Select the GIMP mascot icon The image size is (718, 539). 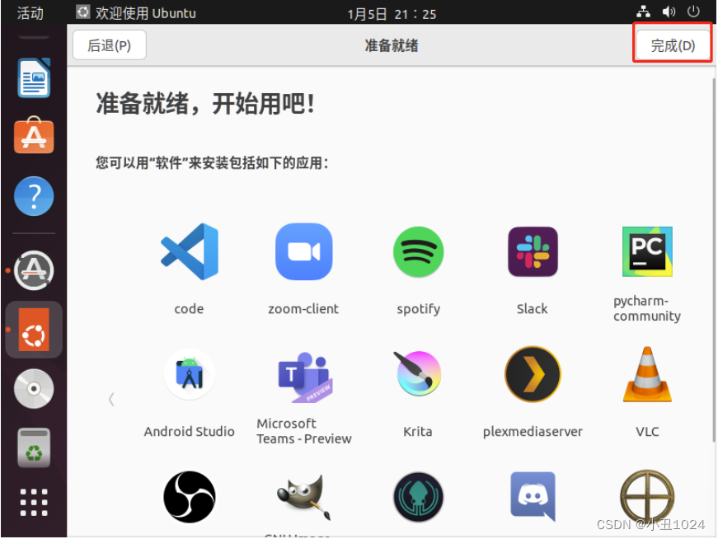(304, 498)
